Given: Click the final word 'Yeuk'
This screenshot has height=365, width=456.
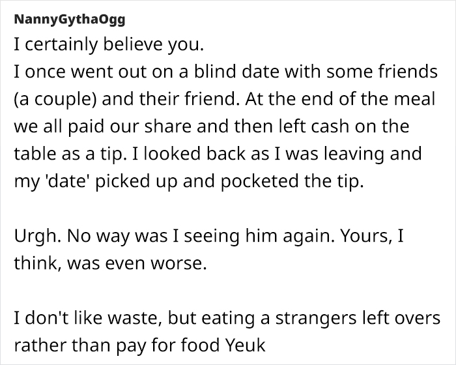Looking at the screenshot, I should pyautogui.click(x=246, y=345).
